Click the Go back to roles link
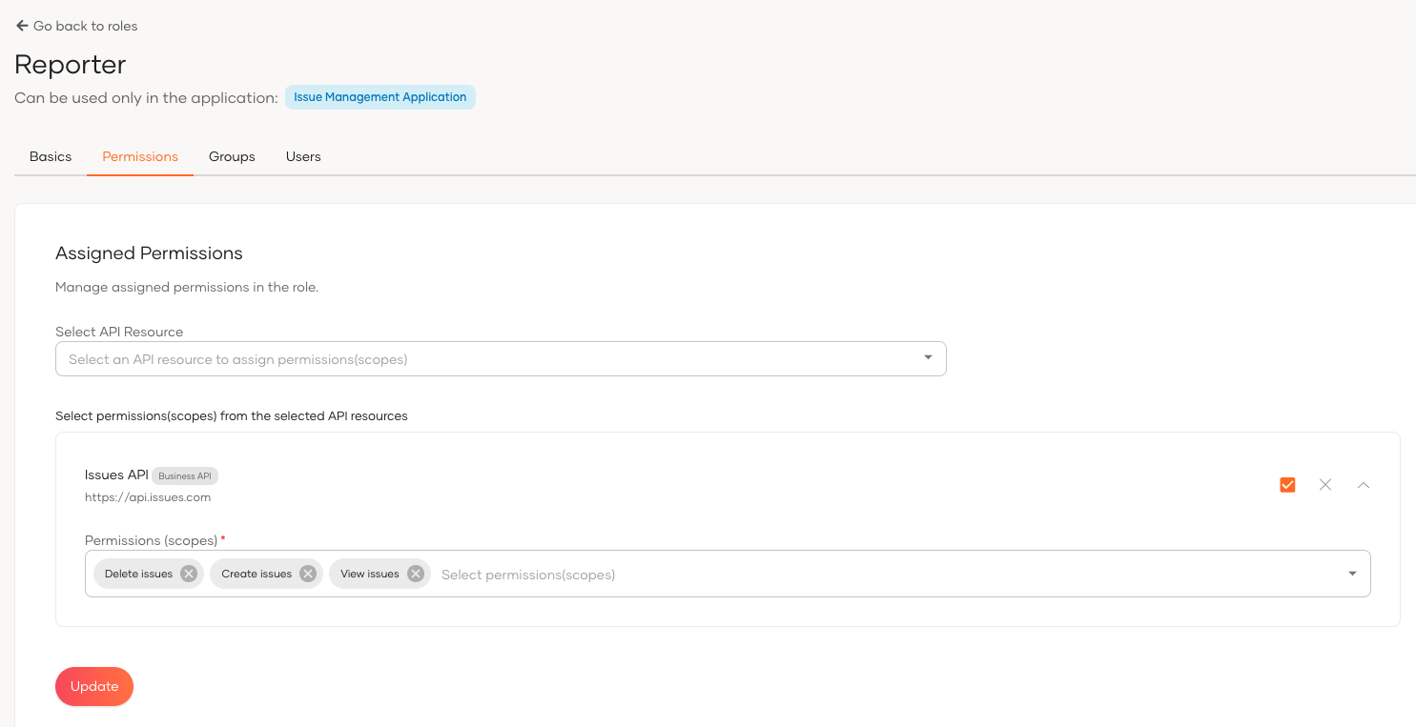 coord(77,26)
